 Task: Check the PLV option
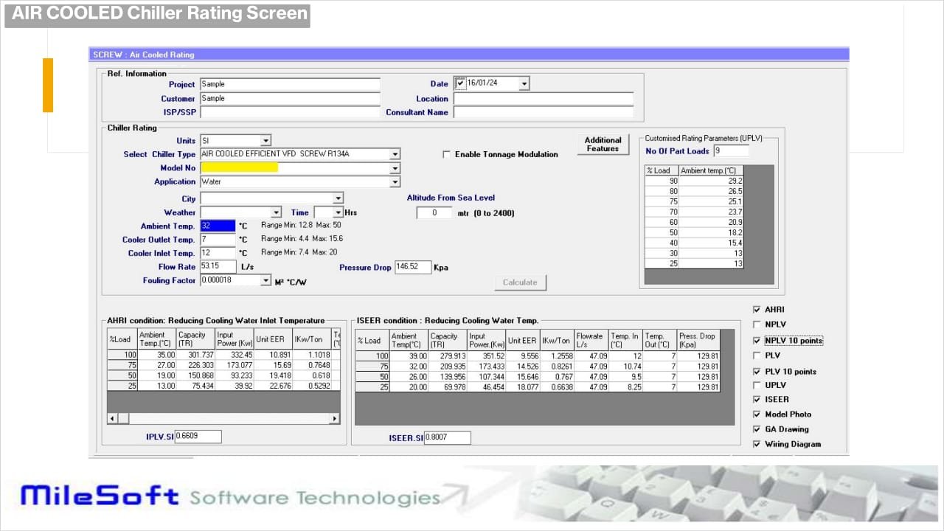pos(757,355)
